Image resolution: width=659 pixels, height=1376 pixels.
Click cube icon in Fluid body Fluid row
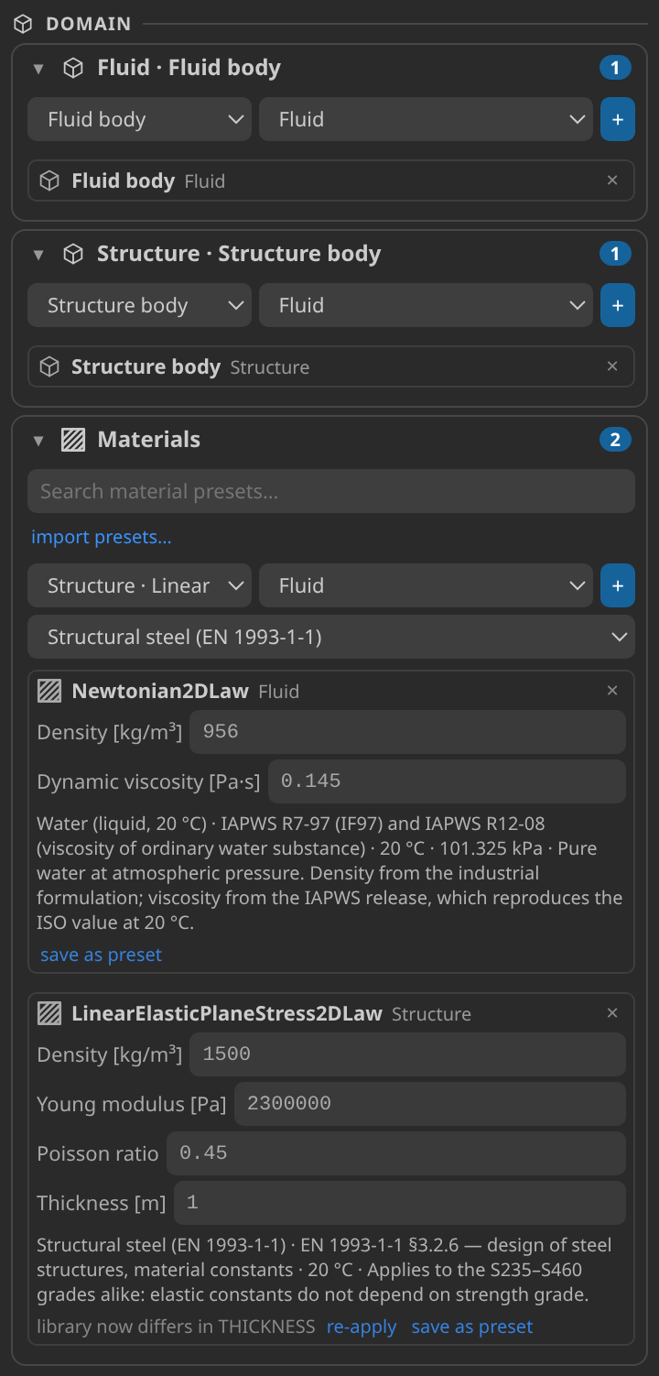(49, 180)
